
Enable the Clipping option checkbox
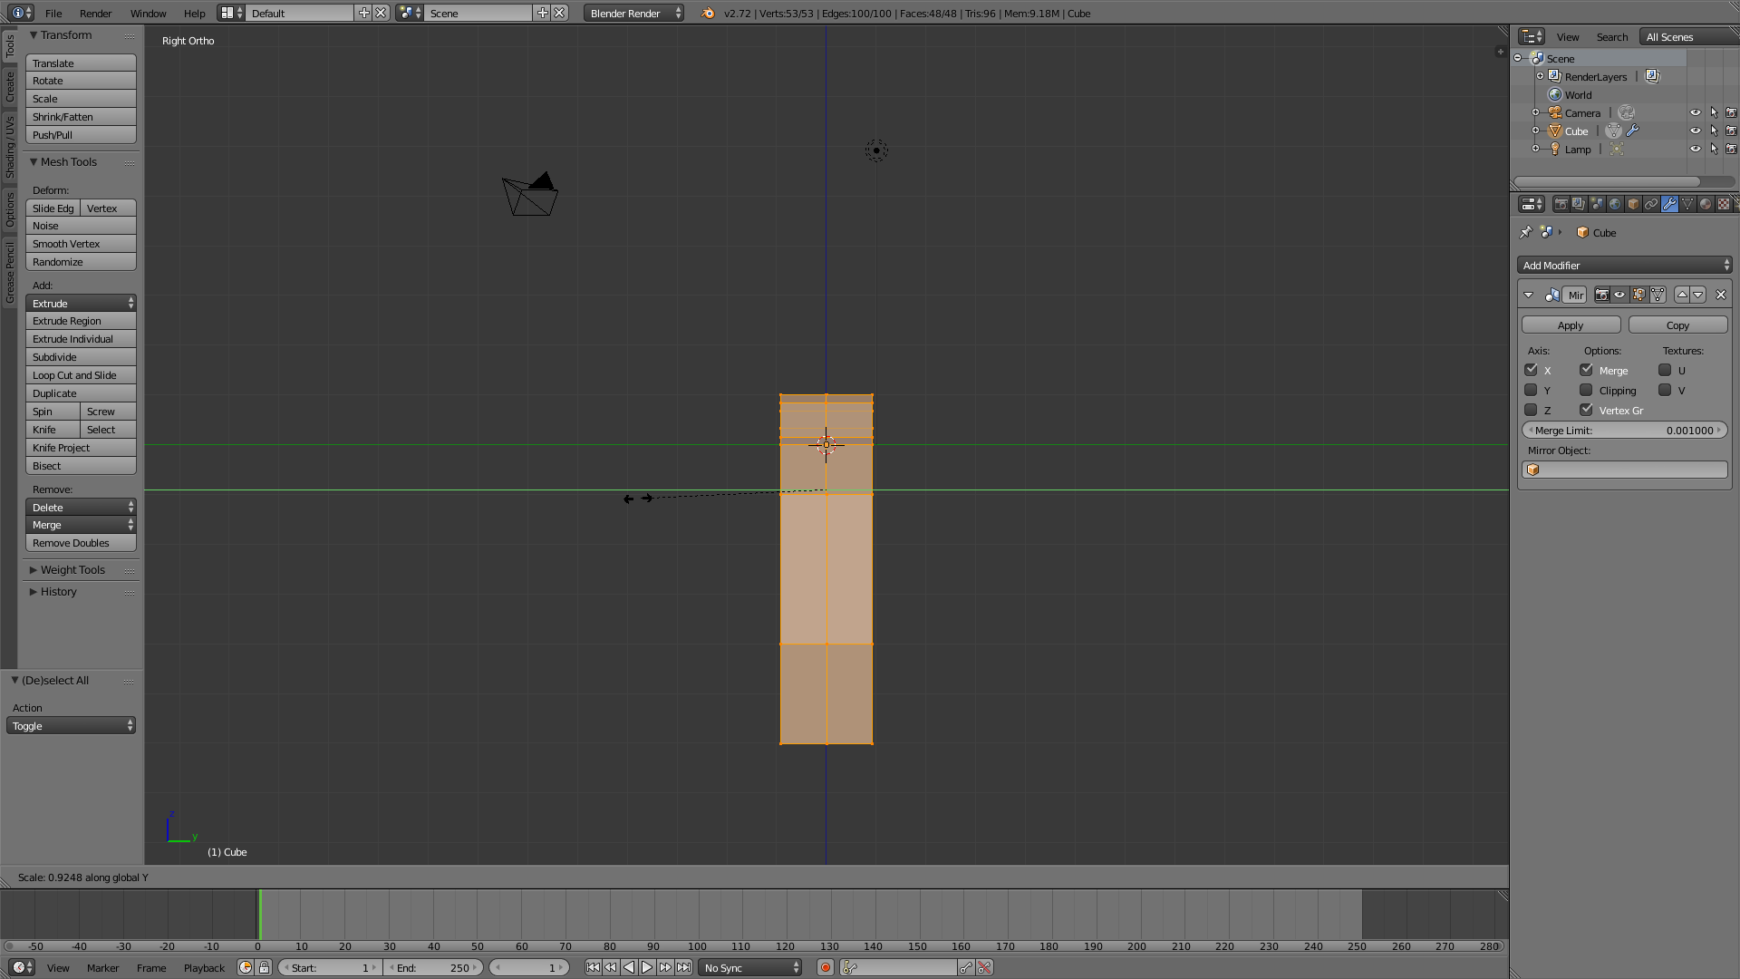tap(1586, 390)
